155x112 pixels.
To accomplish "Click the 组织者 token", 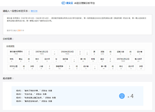I will pos(65,60).
